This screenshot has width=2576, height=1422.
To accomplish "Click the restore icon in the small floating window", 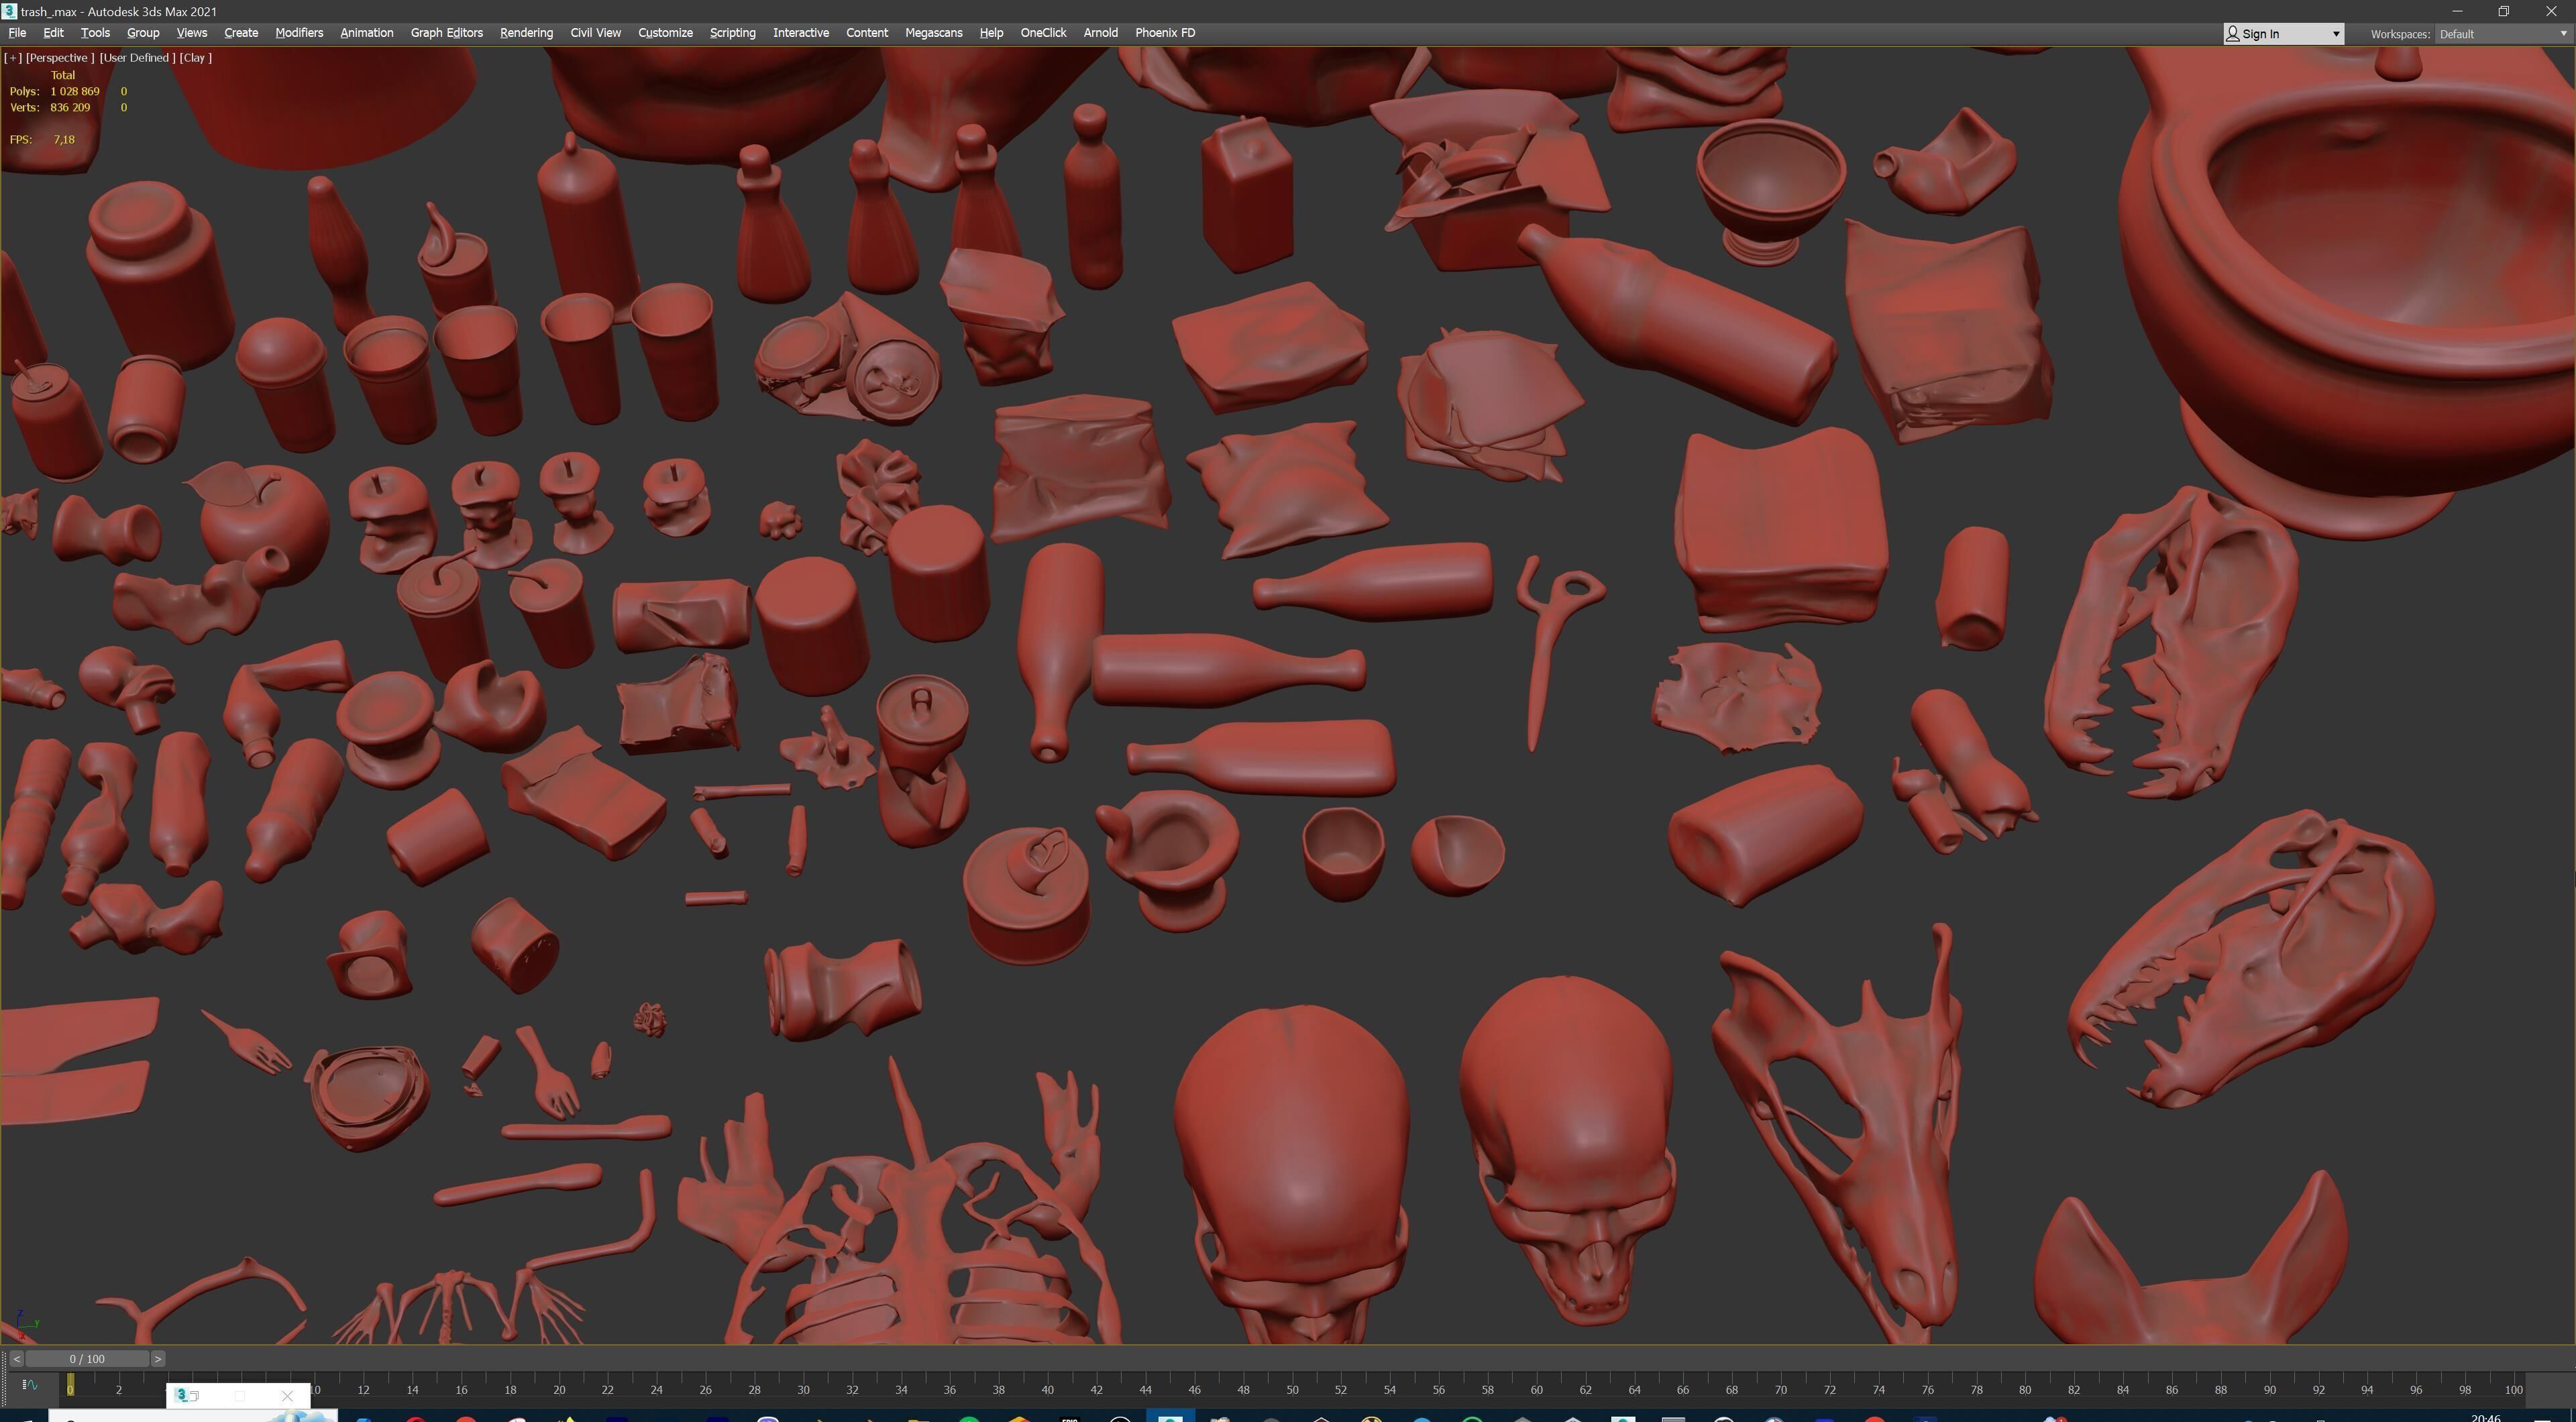I will [x=196, y=1396].
